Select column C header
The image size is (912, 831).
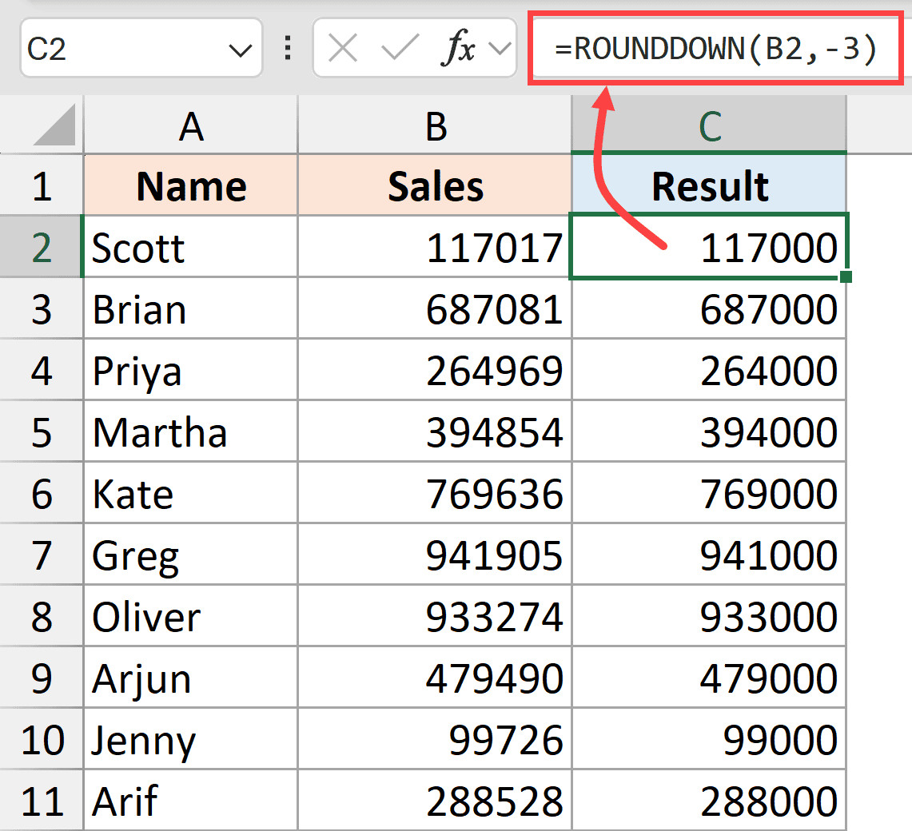(x=709, y=125)
